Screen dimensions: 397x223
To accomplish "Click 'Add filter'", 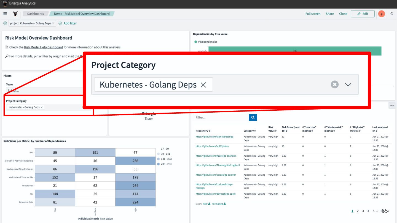I will coord(68,23).
